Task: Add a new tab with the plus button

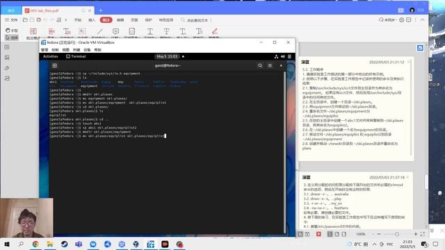Action: point(100,10)
